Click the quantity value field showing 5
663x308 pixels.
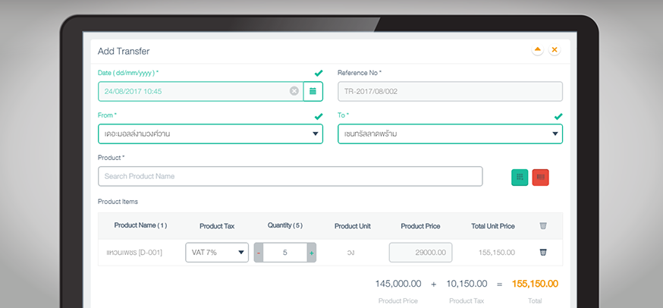point(284,253)
